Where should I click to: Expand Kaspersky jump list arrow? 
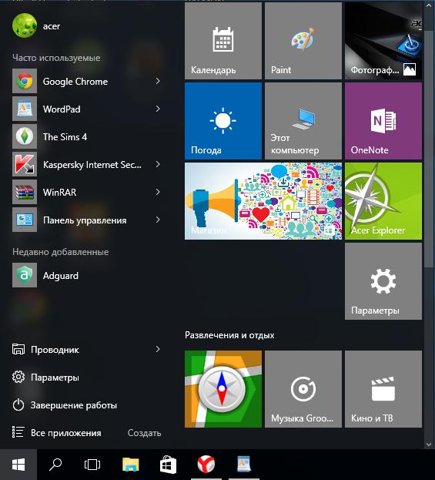coord(158,164)
